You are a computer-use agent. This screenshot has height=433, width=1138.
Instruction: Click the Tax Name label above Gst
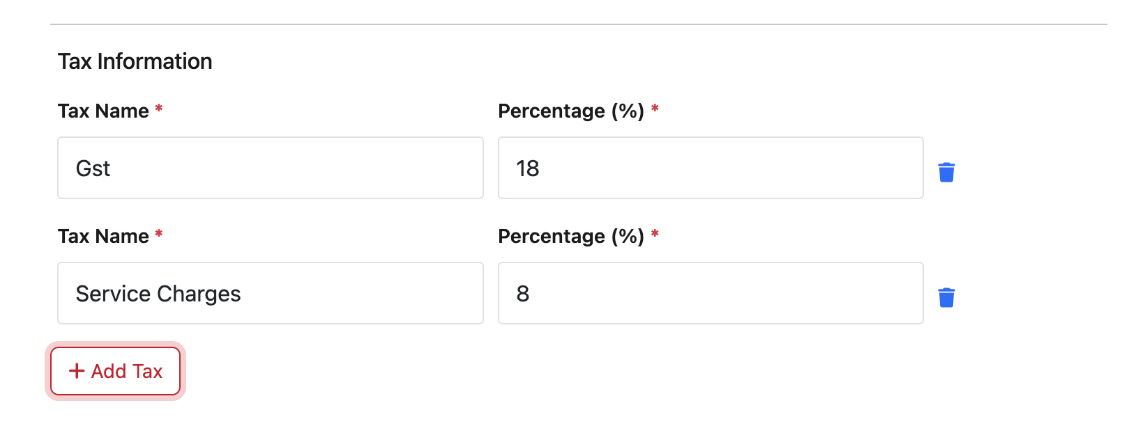point(103,111)
